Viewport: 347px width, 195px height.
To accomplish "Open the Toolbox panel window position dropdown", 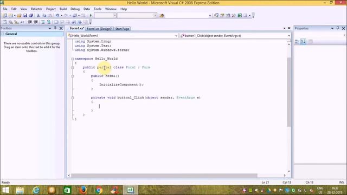I will tap(50, 28).
